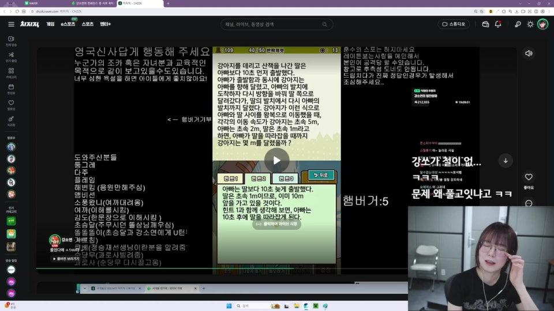The width and height of the screenshot is (554, 311).
Task: Click the key icon in header
Action: (518, 24)
